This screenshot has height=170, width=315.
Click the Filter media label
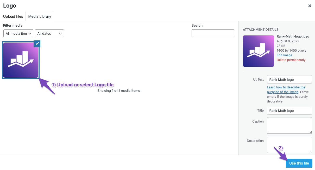point(13,26)
